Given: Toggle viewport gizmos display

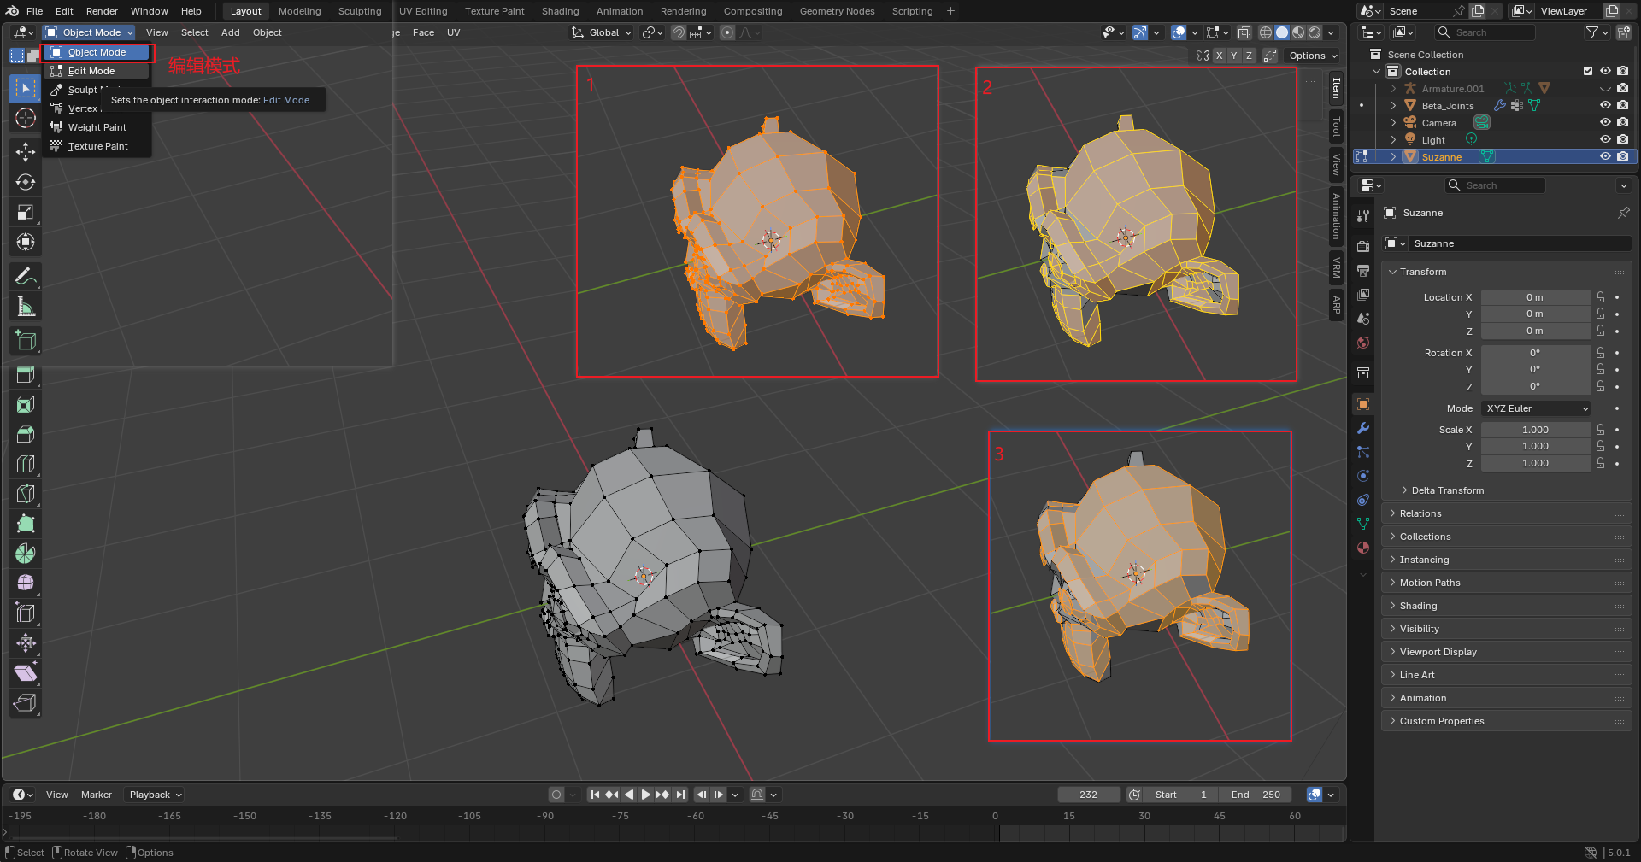Looking at the screenshot, I should [x=1140, y=32].
